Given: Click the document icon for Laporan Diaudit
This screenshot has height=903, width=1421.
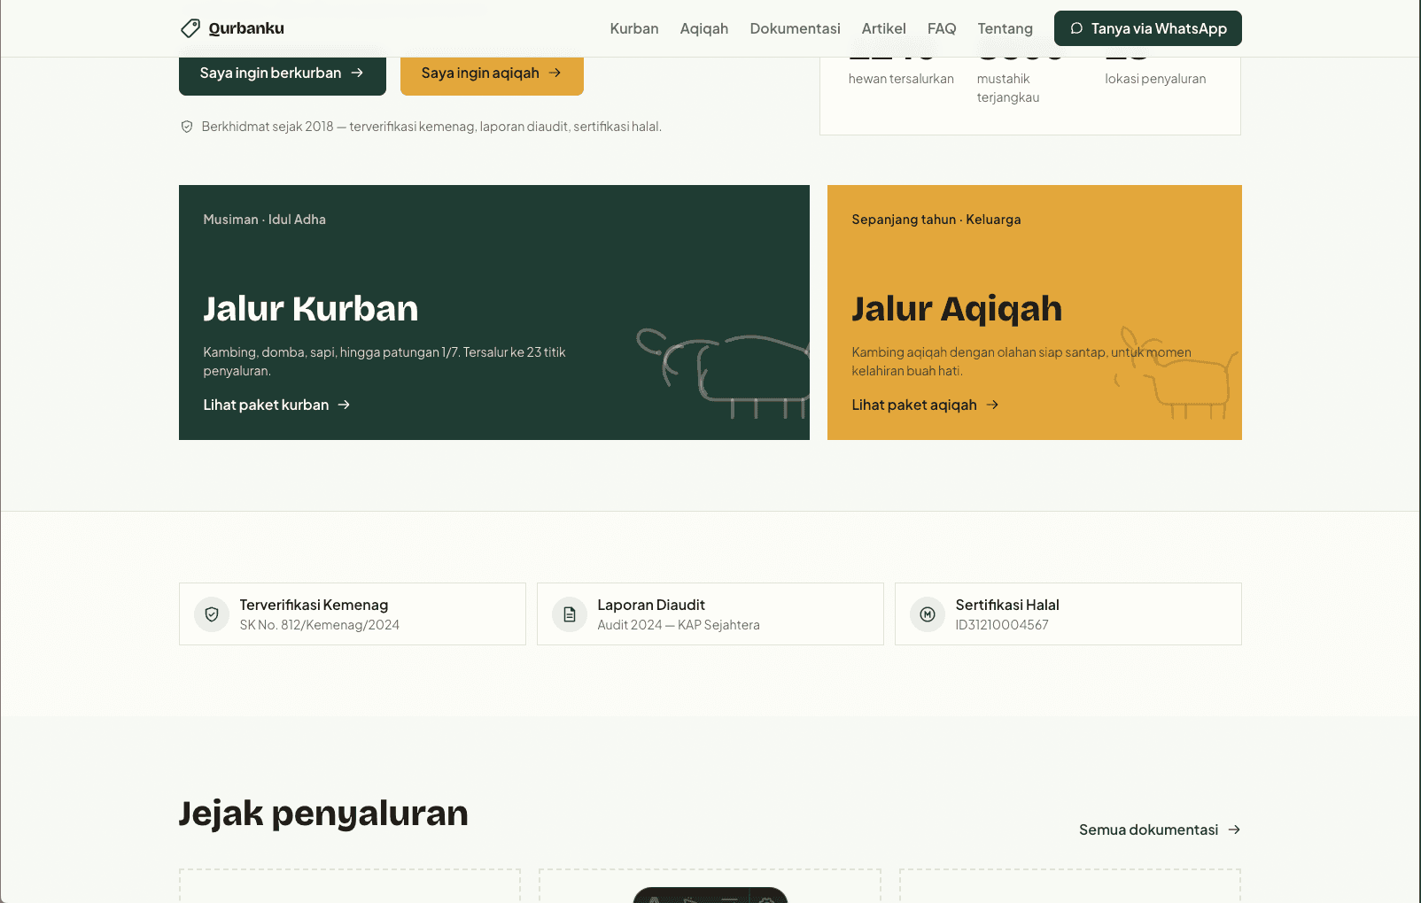Looking at the screenshot, I should [570, 614].
